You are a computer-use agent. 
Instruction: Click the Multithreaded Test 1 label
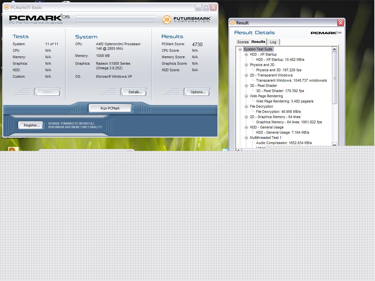point(266,138)
